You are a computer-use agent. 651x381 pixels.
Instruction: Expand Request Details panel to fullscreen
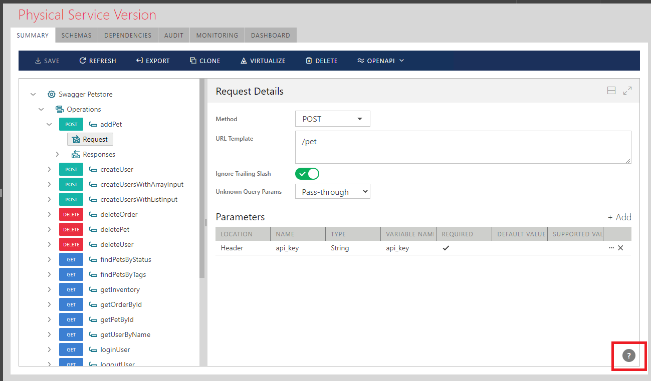pos(627,91)
